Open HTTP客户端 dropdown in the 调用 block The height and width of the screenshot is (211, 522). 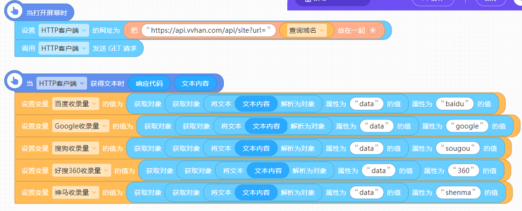tap(64, 48)
